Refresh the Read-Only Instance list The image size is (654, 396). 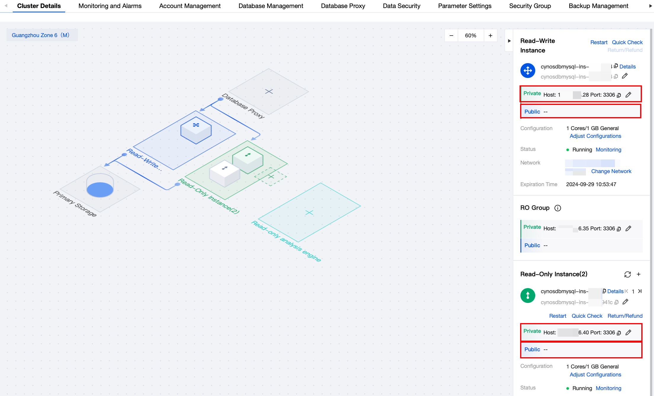click(627, 274)
